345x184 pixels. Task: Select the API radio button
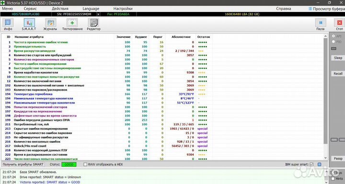tap(333, 36)
